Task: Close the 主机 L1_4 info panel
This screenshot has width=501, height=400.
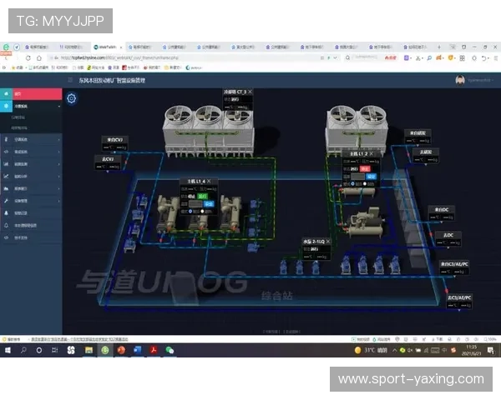Action: tap(210, 181)
